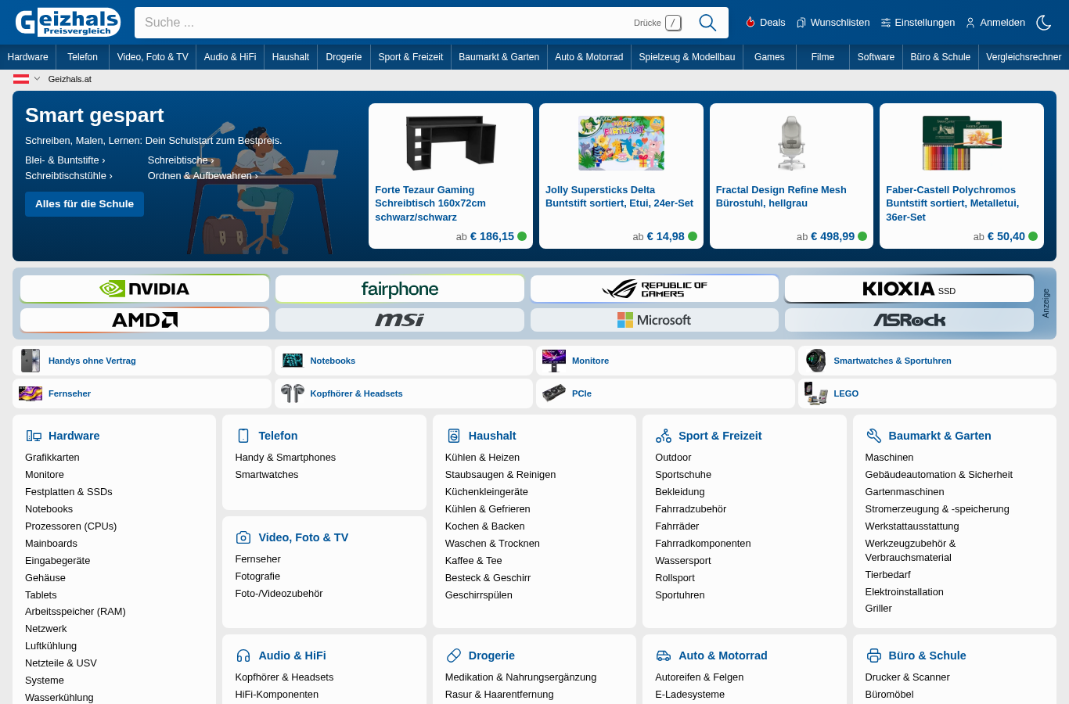This screenshot has height=704, width=1069.
Task: Open the Drogerie pill icon
Action: [x=453, y=656]
